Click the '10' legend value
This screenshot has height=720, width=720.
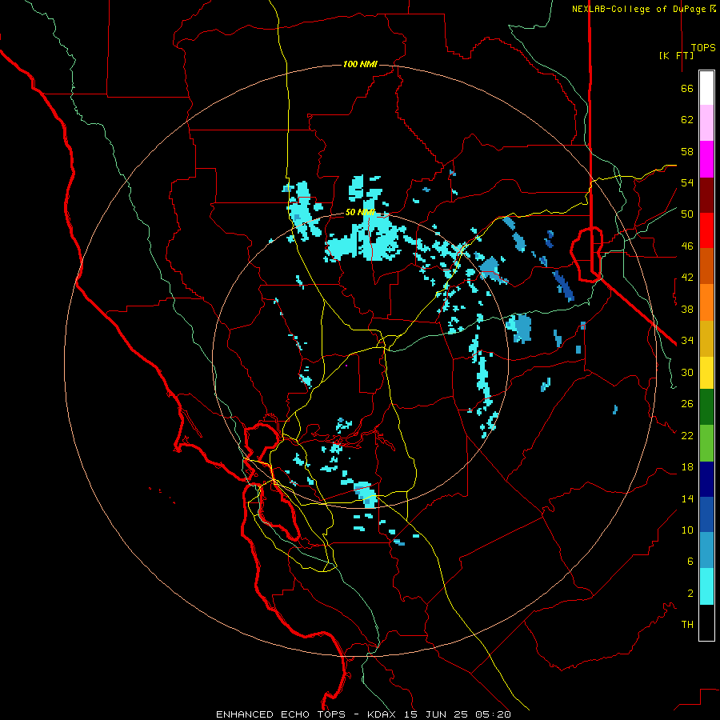click(x=687, y=530)
